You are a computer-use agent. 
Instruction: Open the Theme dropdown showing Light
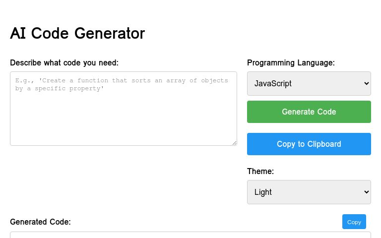point(309,192)
